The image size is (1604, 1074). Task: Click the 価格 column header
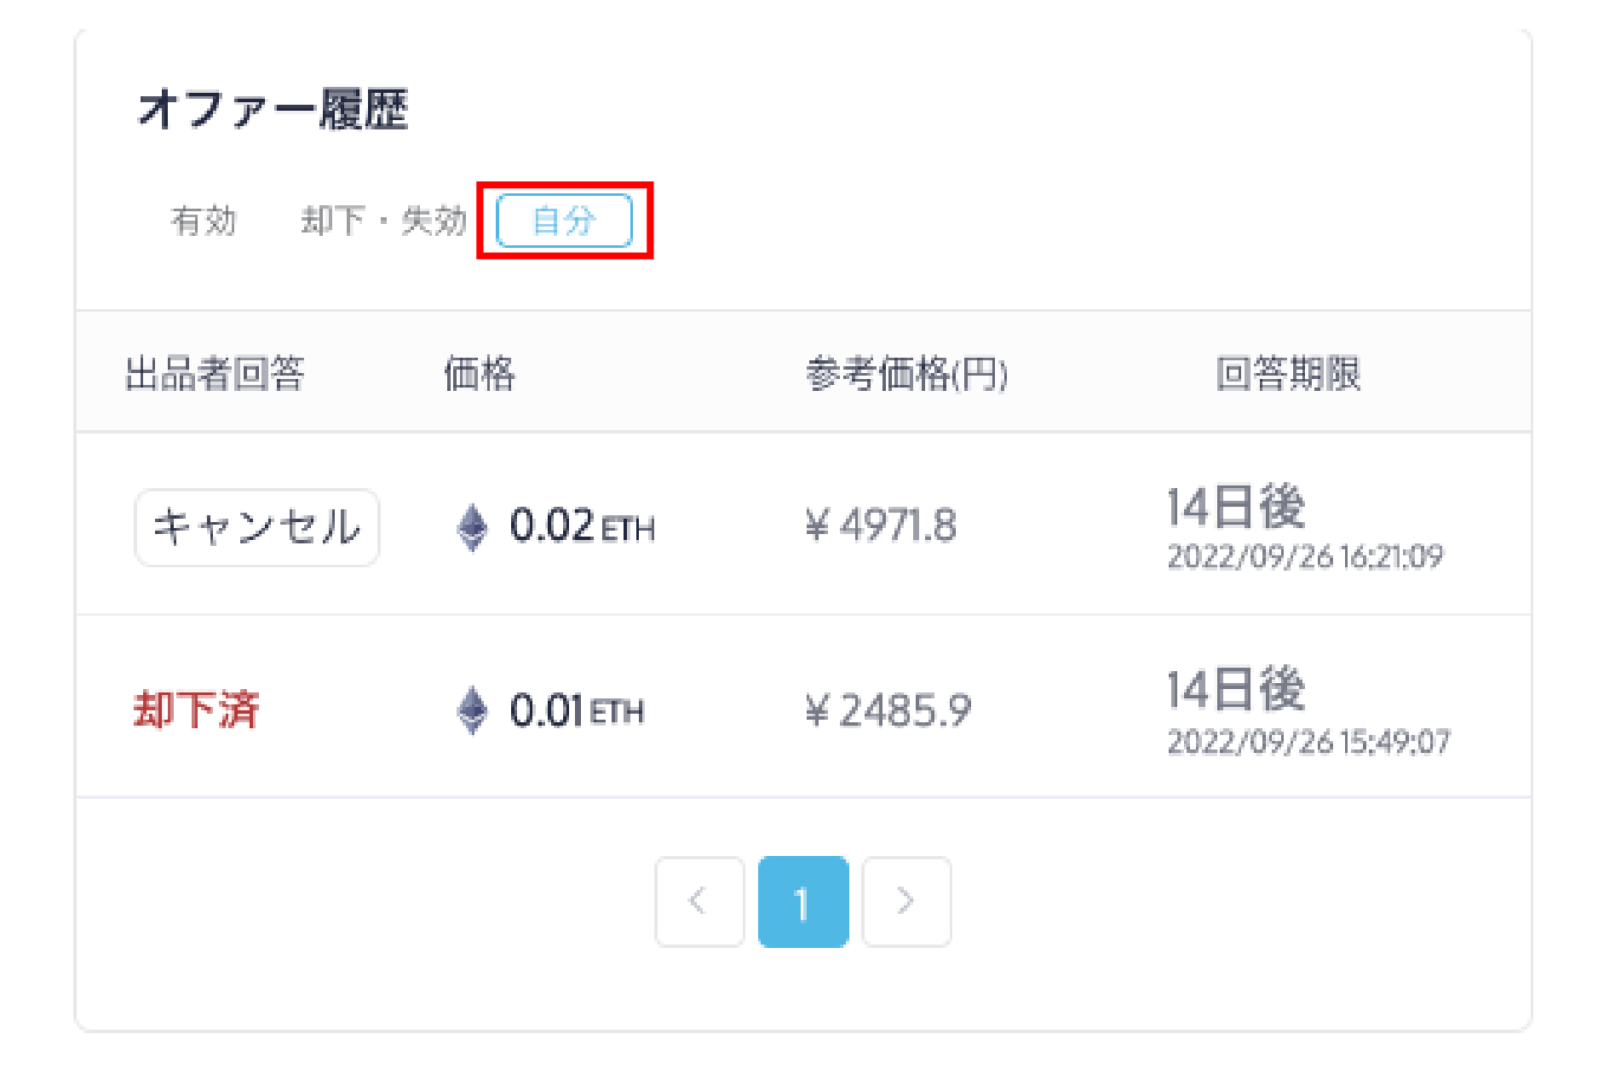479,373
